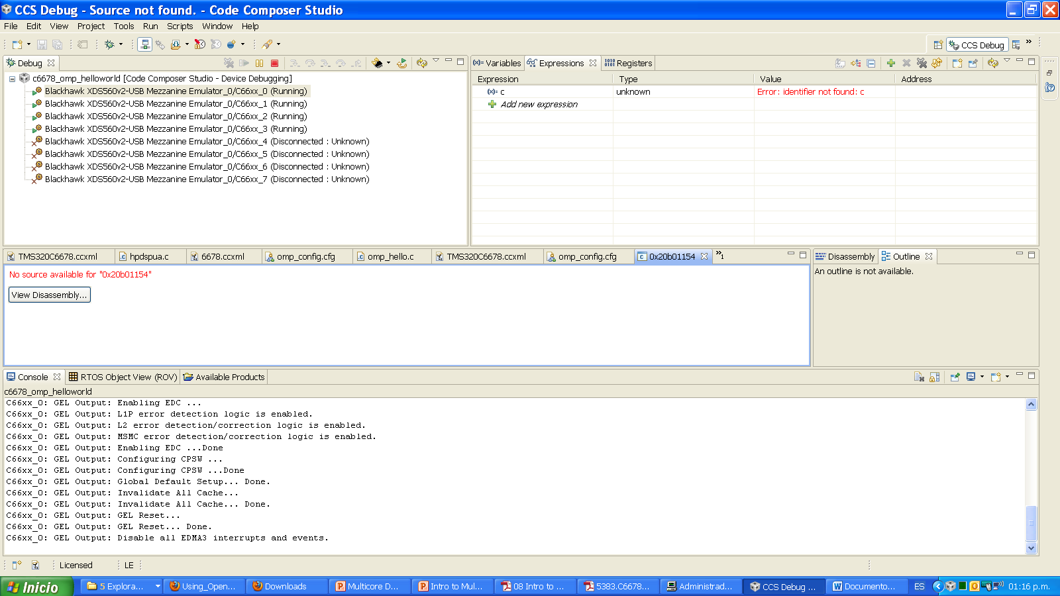Open the Debug view menu triangle
The image size is (1060, 596).
(436, 61)
